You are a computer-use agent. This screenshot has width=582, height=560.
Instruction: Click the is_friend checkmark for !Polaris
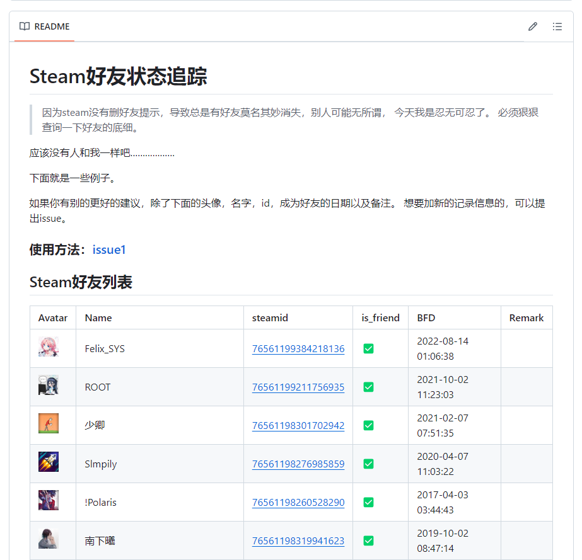coord(369,502)
